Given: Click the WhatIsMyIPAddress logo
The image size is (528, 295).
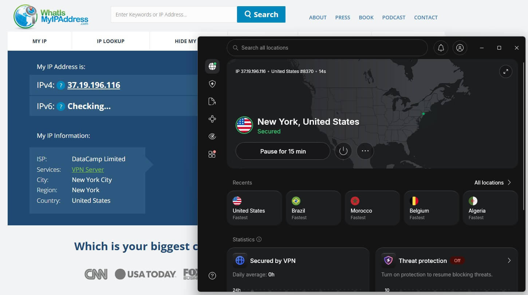Looking at the screenshot, I should [51, 16].
